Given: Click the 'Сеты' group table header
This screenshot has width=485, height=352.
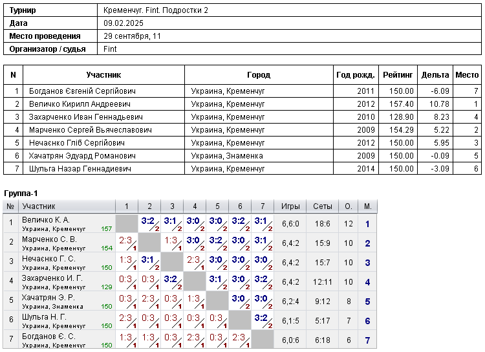Looking at the screenshot, I should 322,206.
